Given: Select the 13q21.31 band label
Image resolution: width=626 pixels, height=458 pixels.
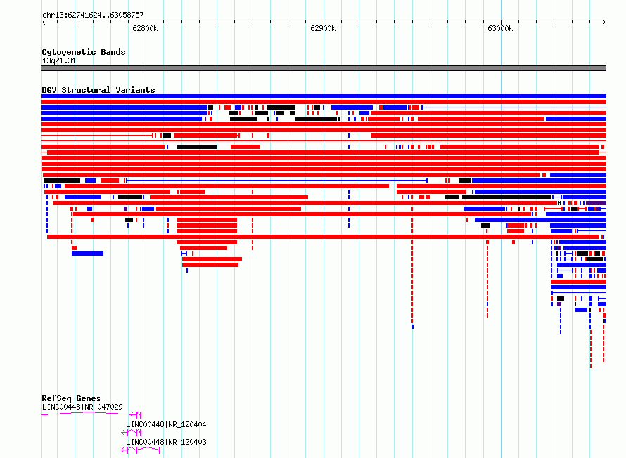Looking at the screenshot, I should [x=59, y=60].
